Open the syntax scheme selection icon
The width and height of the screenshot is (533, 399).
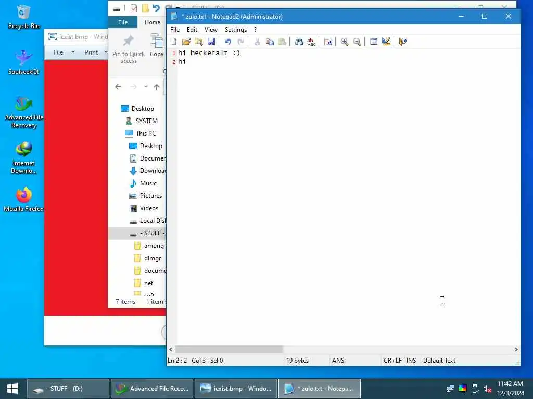[374, 42]
